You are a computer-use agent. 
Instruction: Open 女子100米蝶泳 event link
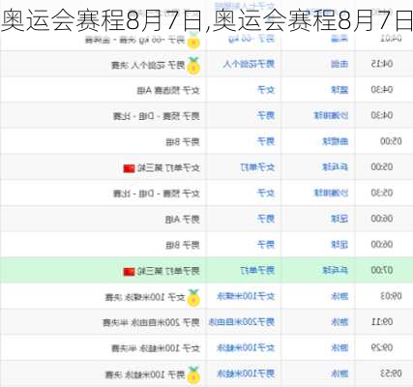(x=246, y=296)
